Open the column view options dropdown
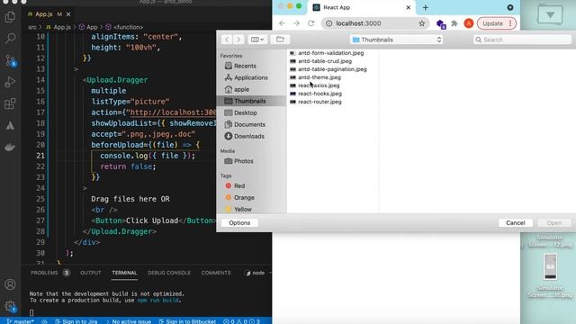Image resolution: width=576 pixels, height=324 pixels. pyautogui.click(x=257, y=40)
